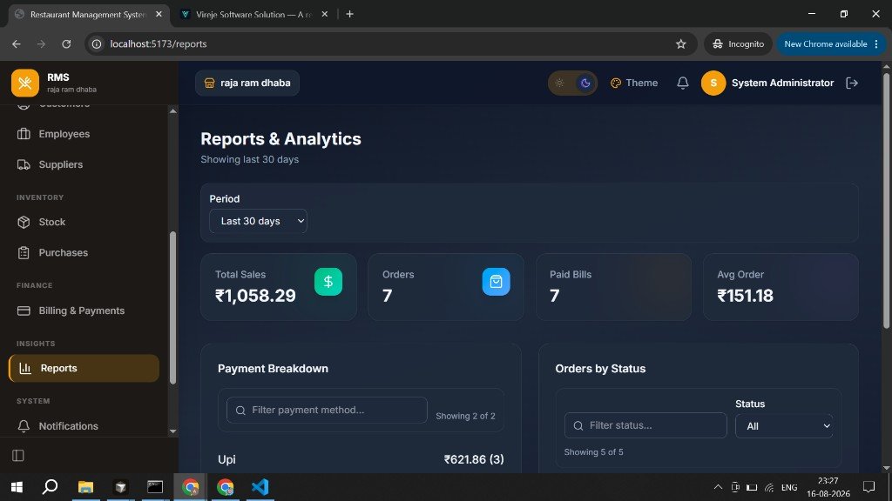Click System Administrator user name
Image resolution: width=892 pixels, height=501 pixels.
pyautogui.click(x=783, y=83)
